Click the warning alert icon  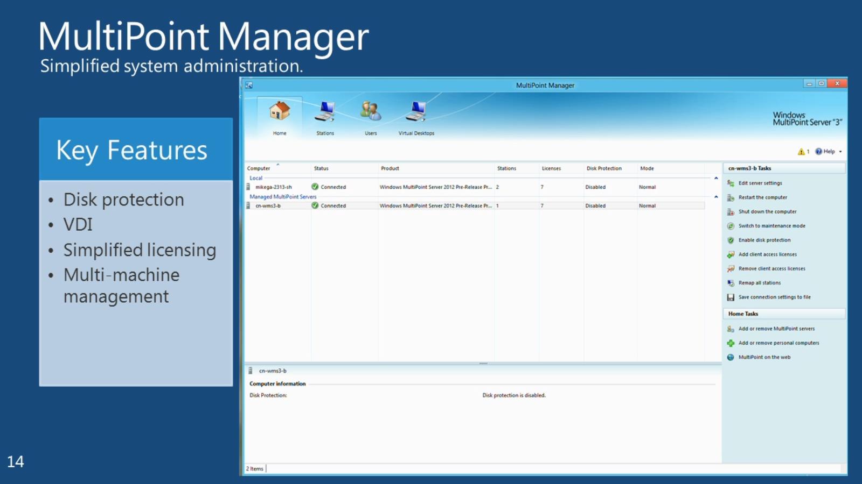pyautogui.click(x=801, y=152)
